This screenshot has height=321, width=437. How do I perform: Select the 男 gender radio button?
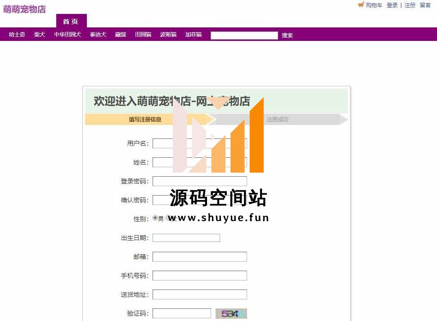(155, 218)
